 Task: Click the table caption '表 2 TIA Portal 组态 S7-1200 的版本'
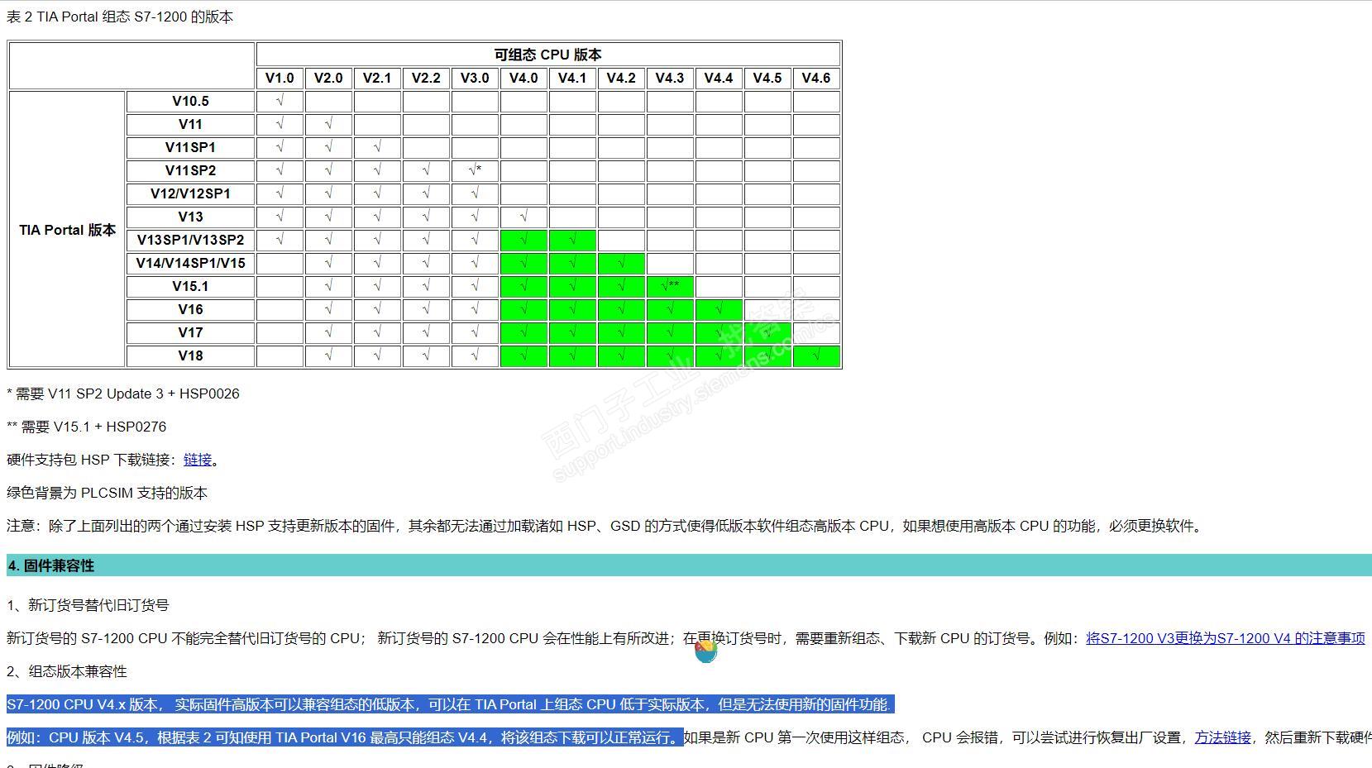pyautogui.click(x=120, y=17)
